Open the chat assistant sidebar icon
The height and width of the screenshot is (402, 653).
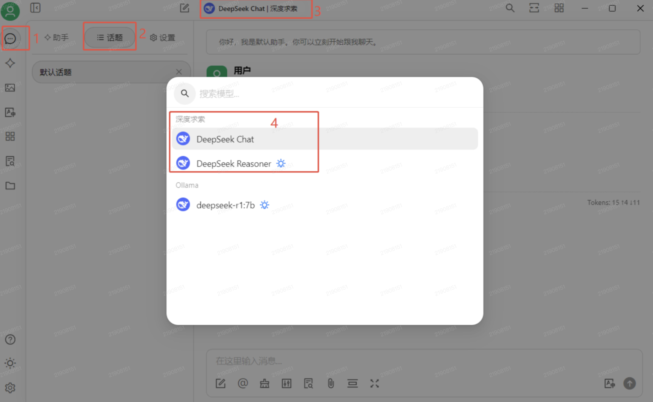(10, 38)
